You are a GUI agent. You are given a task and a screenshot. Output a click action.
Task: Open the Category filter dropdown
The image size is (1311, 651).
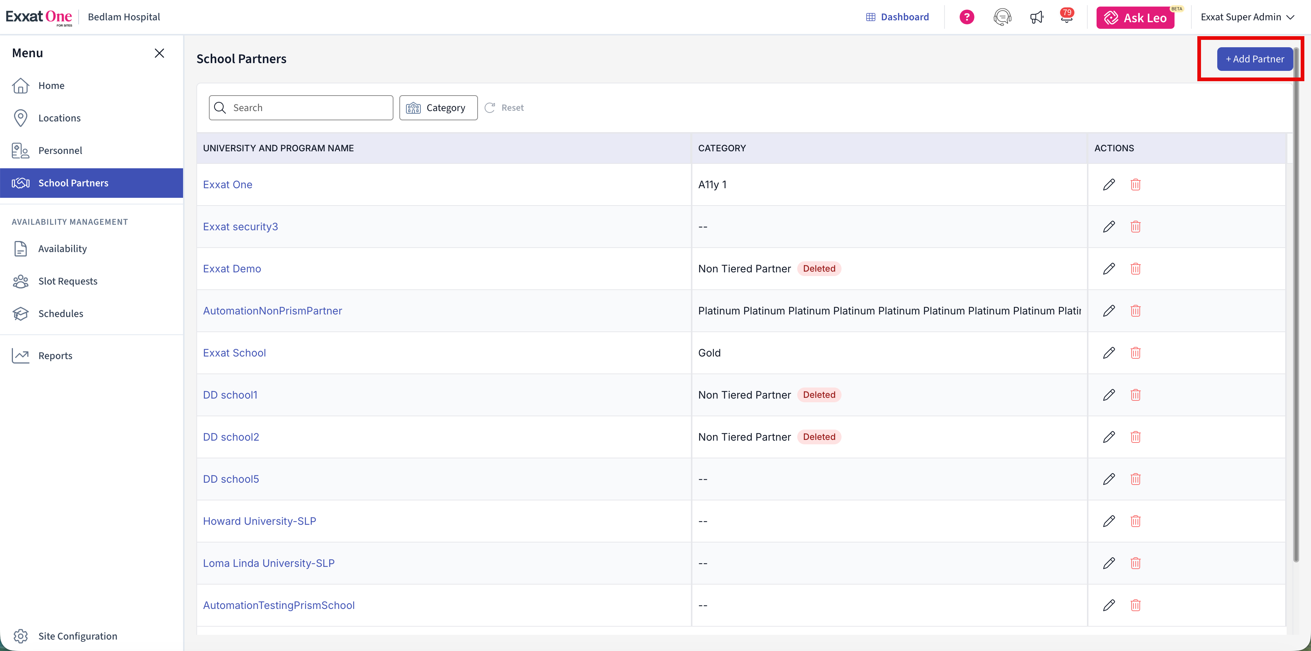pos(438,107)
